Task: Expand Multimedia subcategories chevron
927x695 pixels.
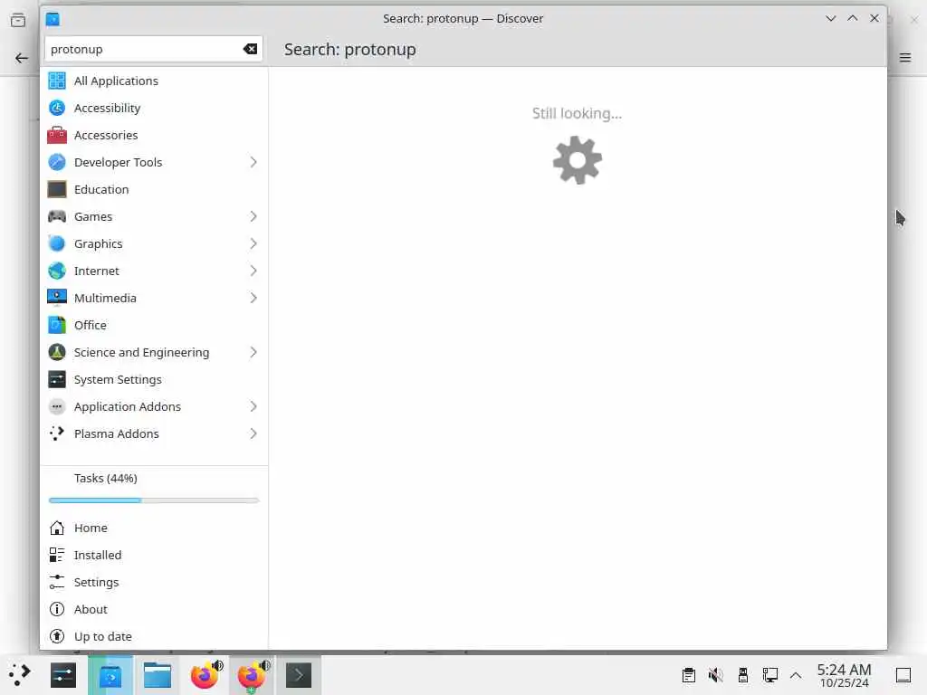Action: 253,299
